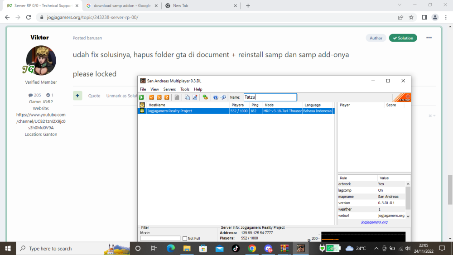Viewport: 453px width, 255px height.
Task: Open the File menu in SA-MP
Action: point(143,89)
